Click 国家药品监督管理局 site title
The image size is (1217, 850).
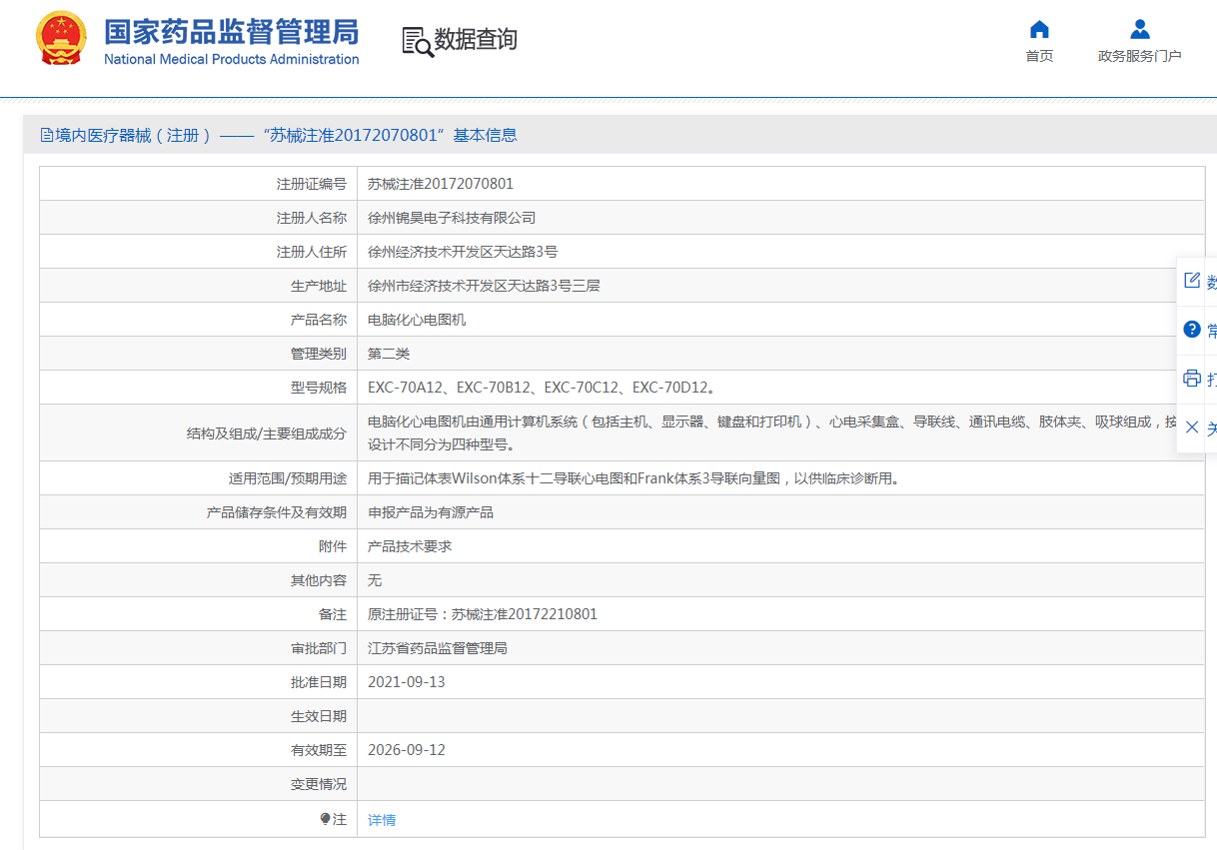click(231, 31)
